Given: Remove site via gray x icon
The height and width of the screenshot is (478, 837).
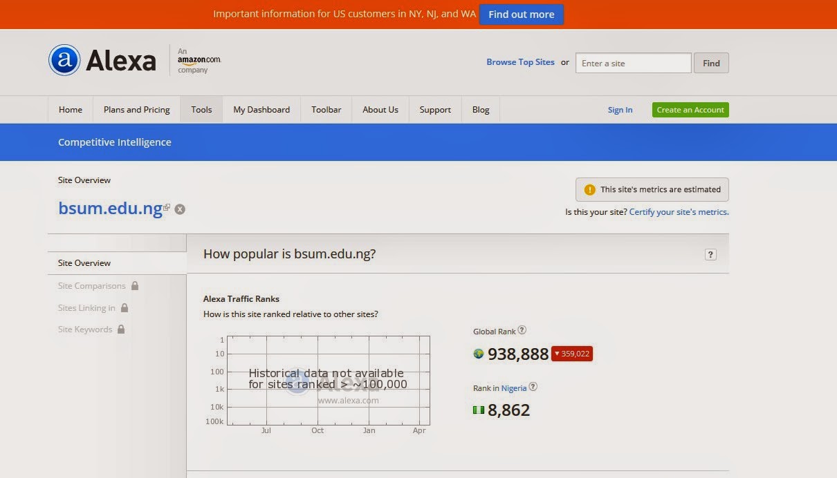Looking at the screenshot, I should 180,209.
